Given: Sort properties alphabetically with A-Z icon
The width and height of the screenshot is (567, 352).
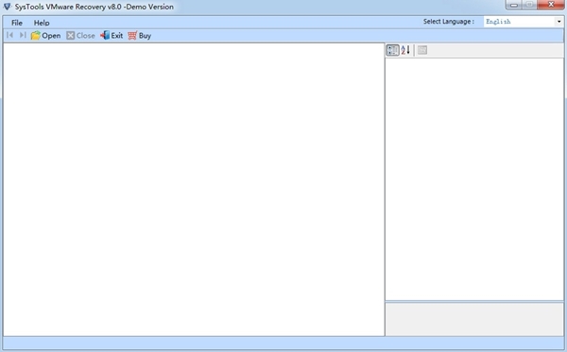Looking at the screenshot, I should tap(405, 50).
